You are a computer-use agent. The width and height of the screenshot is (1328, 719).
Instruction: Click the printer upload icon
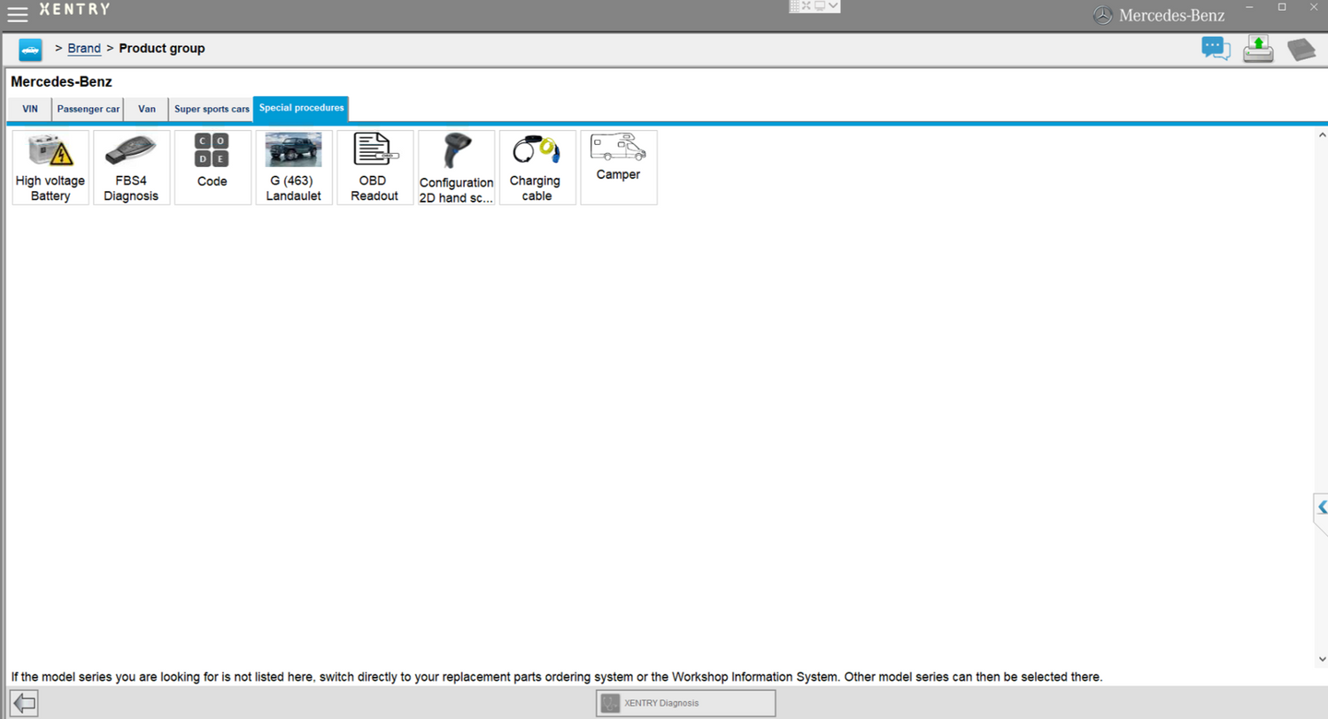point(1258,48)
